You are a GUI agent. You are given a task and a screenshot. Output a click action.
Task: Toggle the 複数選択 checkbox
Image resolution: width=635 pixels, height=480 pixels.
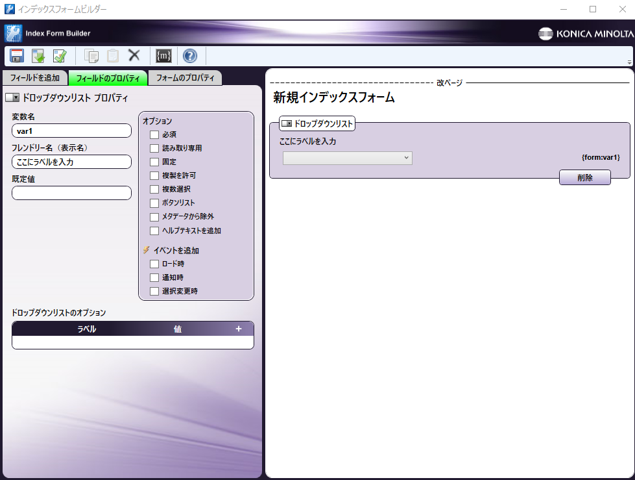tap(154, 189)
